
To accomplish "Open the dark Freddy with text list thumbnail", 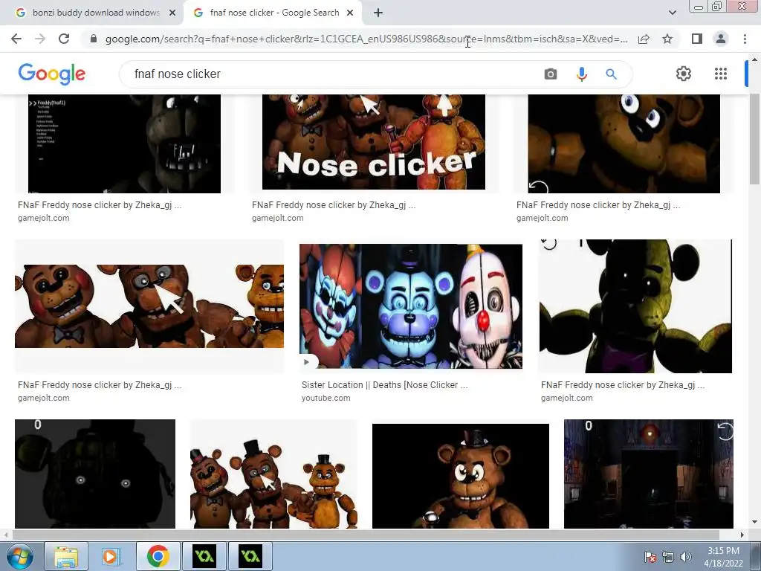I will 124,143.
